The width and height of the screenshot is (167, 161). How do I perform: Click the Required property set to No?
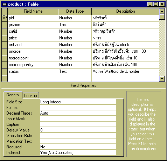click(78, 147)
